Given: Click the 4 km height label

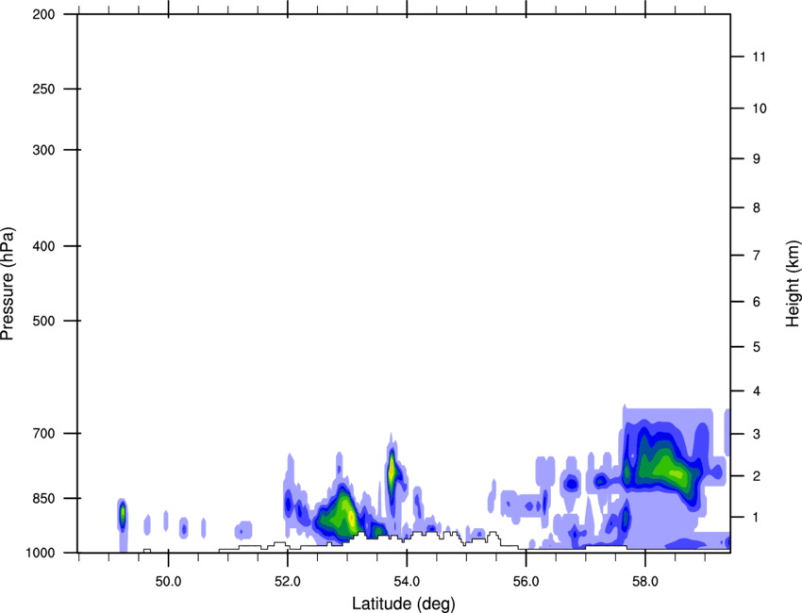Looking at the screenshot, I should (x=757, y=391).
